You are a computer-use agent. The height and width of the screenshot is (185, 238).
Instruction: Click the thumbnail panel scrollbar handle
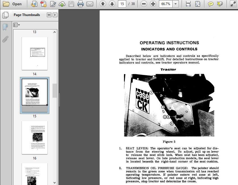point(55,91)
